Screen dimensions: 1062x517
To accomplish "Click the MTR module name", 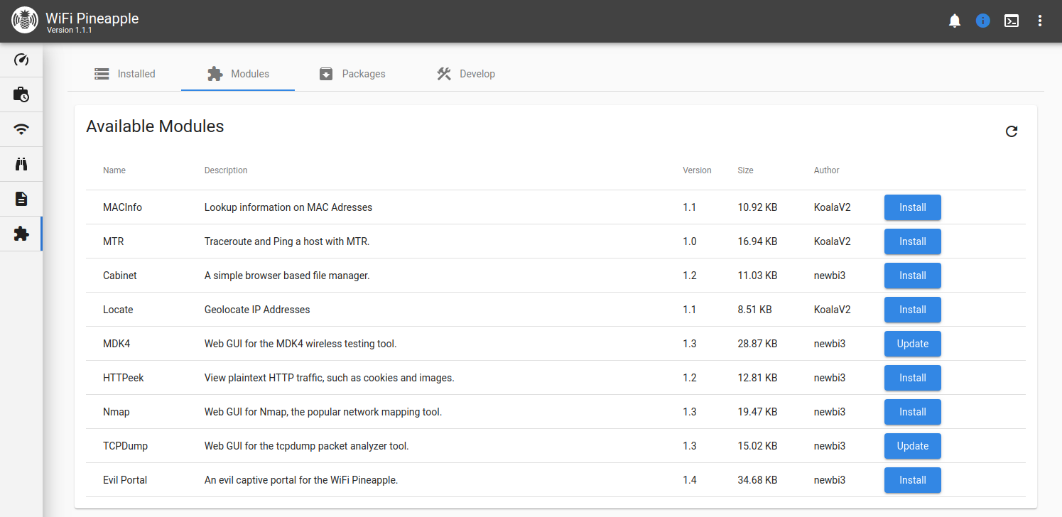I will (113, 241).
